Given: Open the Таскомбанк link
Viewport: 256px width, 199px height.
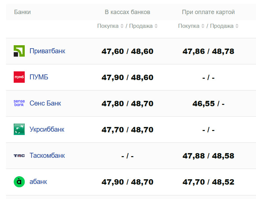Looking at the screenshot, I should pyautogui.click(x=47, y=155).
